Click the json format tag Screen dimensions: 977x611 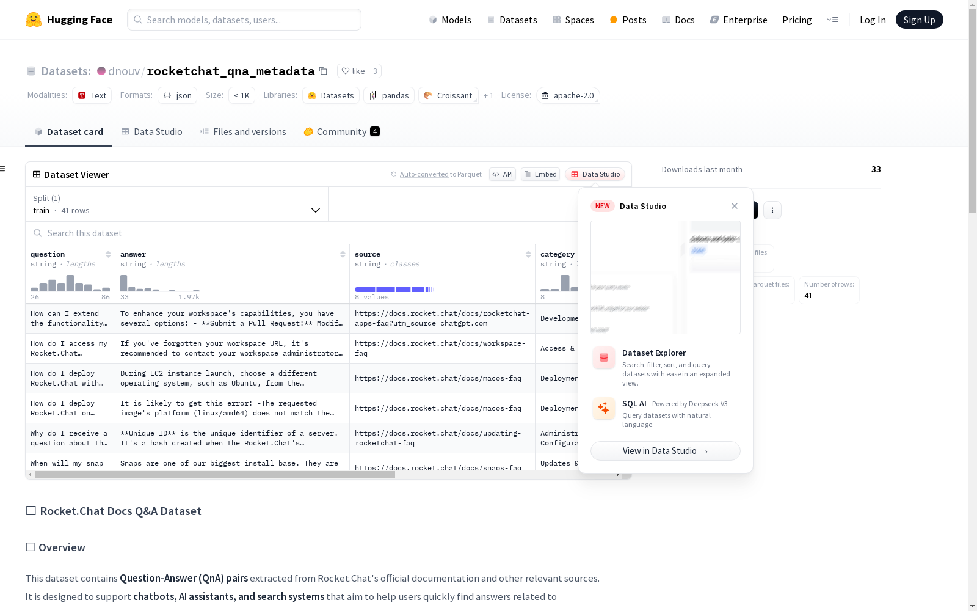point(178,95)
